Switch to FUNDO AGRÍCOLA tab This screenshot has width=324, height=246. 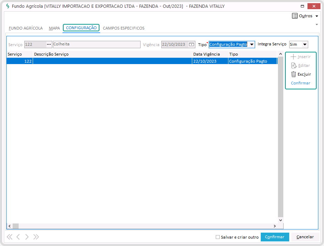coord(26,28)
